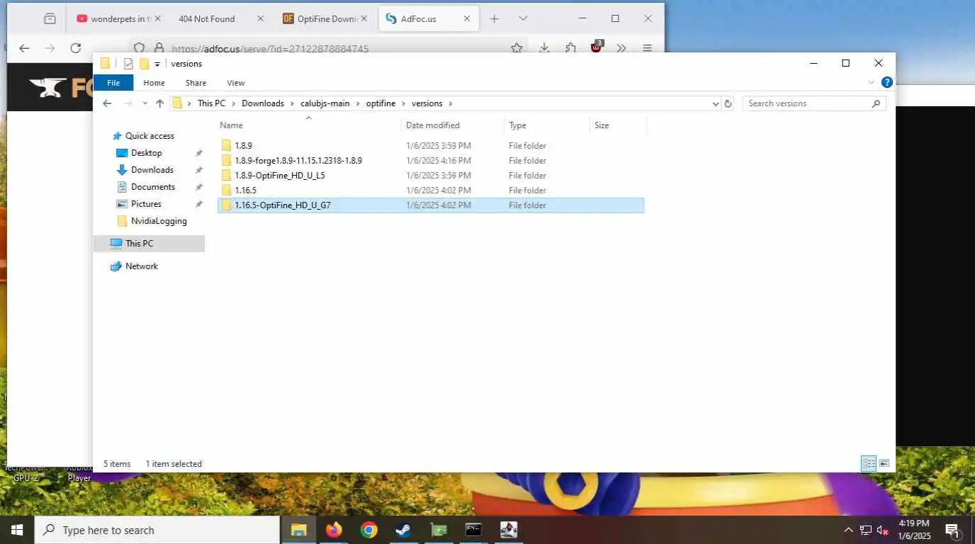Screen dimensions: 975x544
Task: Open NvidiaLogging in navigation pane
Action: tap(159, 221)
